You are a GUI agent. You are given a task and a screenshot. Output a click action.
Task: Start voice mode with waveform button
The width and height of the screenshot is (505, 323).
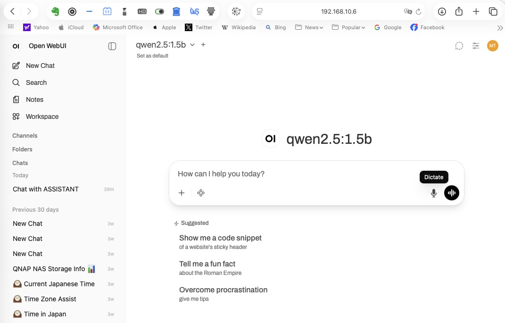451,193
